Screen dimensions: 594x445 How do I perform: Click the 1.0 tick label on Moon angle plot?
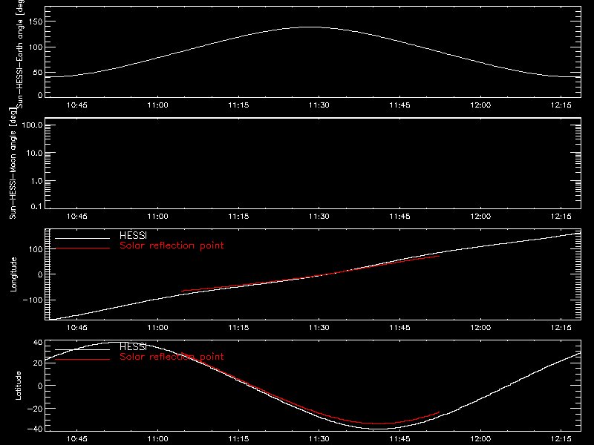pos(36,181)
